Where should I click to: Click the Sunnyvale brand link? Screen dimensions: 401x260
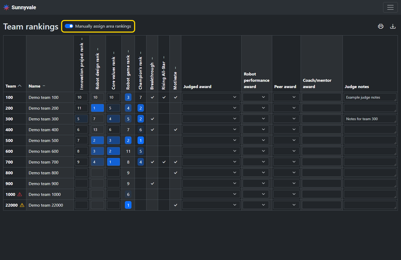click(x=24, y=7)
